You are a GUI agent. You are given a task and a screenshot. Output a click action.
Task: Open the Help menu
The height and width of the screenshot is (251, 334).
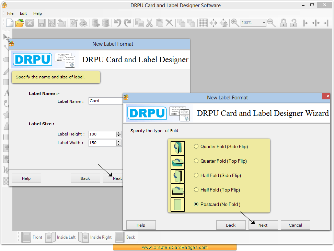tap(37, 13)
